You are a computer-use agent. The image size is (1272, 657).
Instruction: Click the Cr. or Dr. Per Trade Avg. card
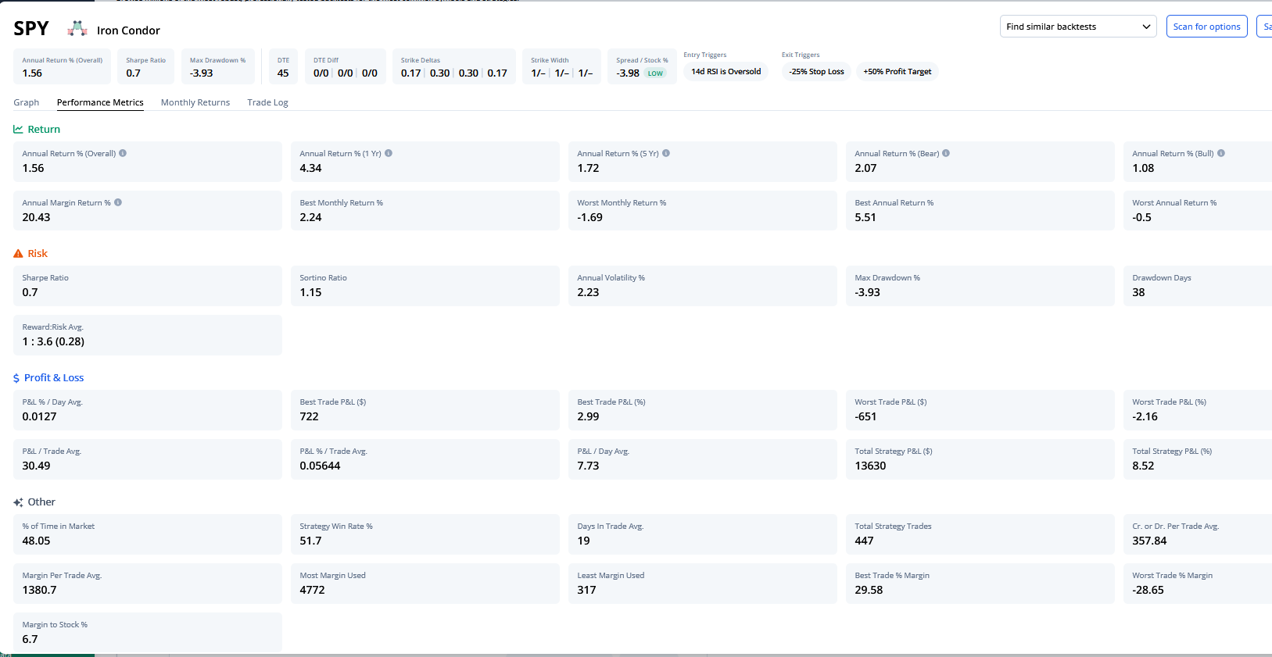tap(1198, 534)
